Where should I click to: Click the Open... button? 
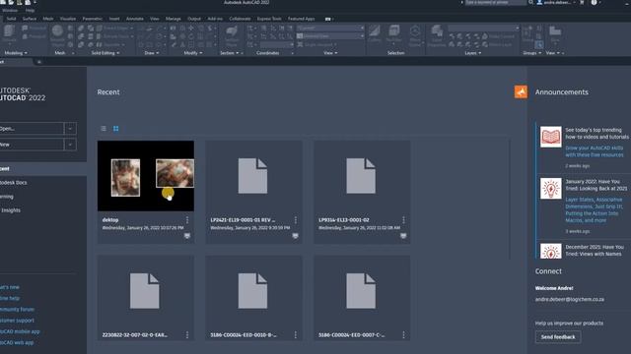(x=32, y=129)
